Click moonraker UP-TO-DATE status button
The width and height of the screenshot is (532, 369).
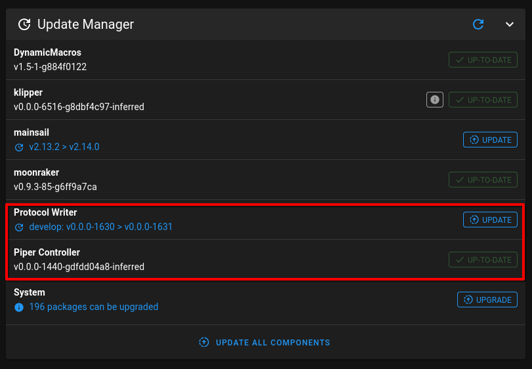483,180
